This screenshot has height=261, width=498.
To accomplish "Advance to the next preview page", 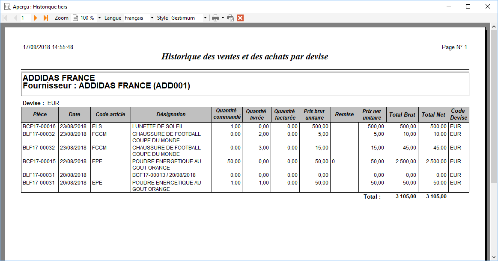I will (35, 18).
